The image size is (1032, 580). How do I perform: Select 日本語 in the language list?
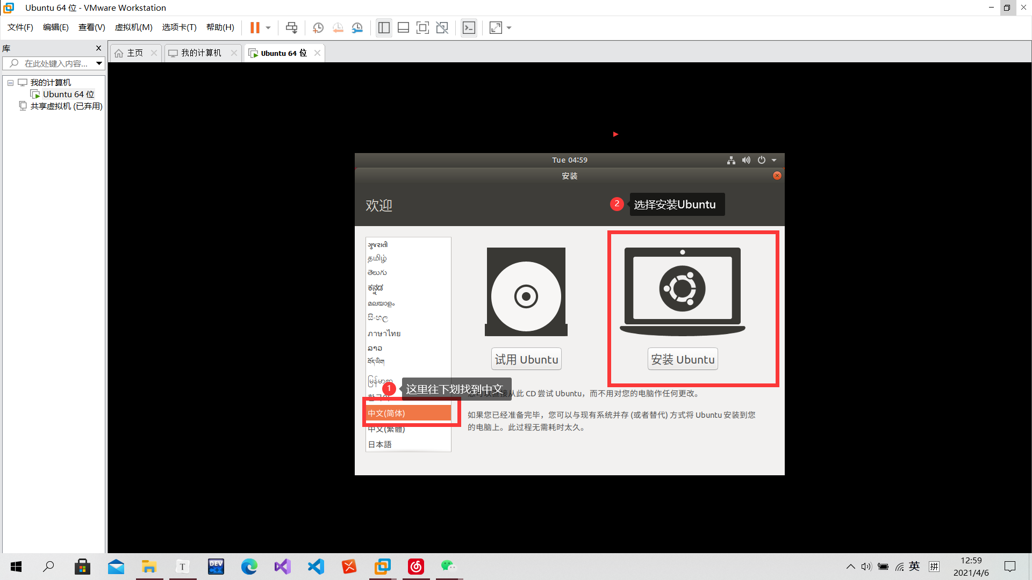[x=380, y=444]
